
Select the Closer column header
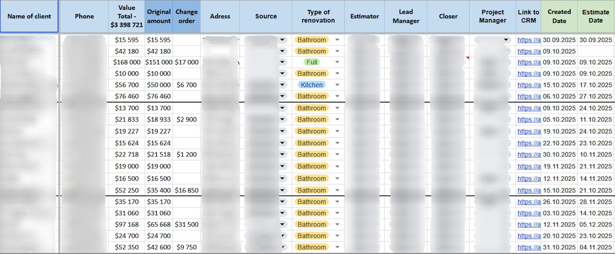[x=448, y=16]
